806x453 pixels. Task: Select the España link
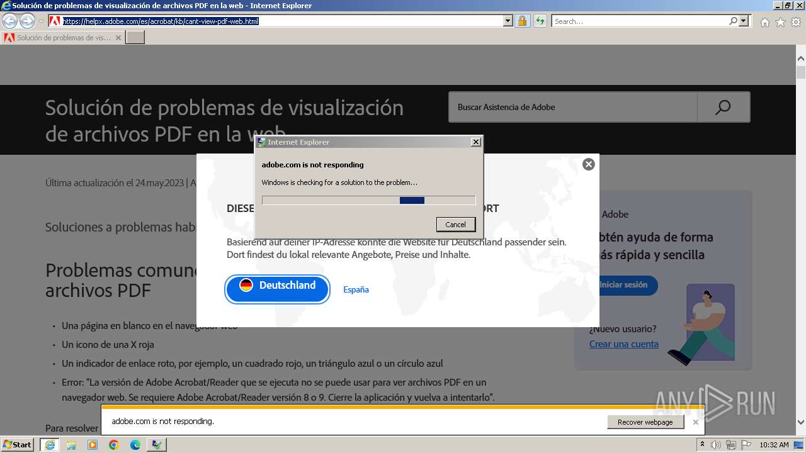point(356,289)
